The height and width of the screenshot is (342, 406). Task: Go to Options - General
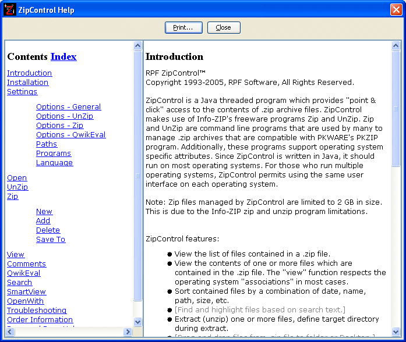click(69, 107)
